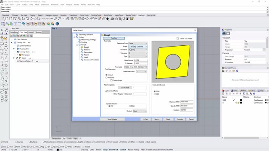The height and width of the screenshot is (151, 269).
Task: Click the globe icon in the BobCAM toolbar
Action: pos(57,24)
